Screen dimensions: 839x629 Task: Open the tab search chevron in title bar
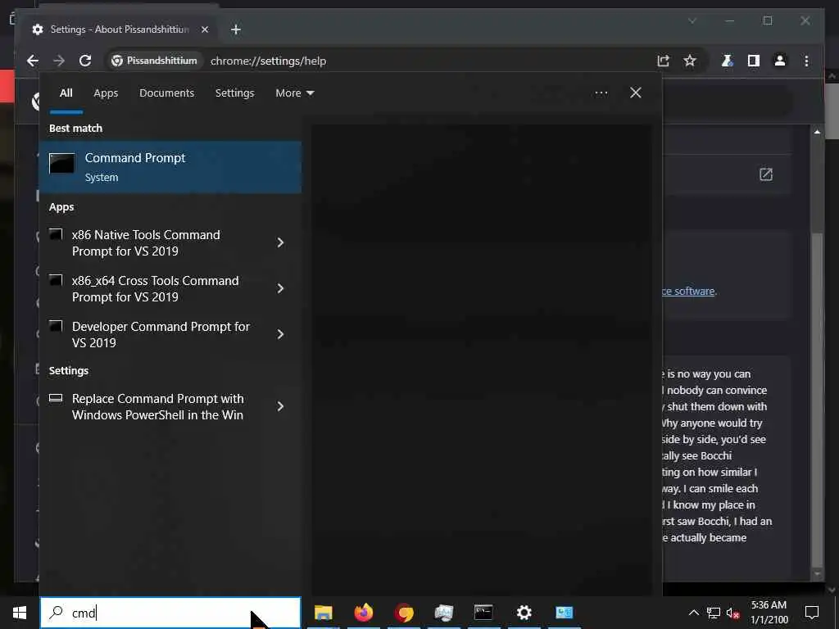(692, 20)
